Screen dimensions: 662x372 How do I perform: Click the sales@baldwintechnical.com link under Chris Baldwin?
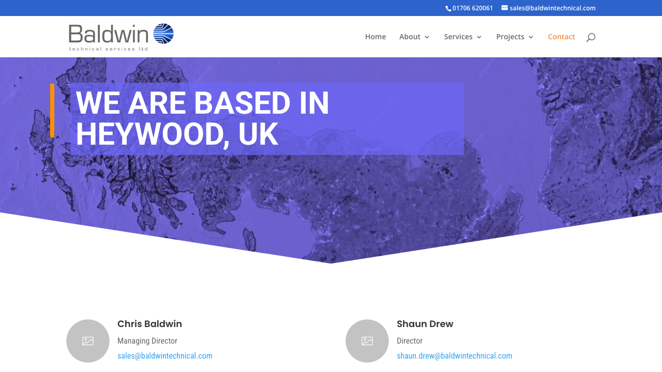click(164, 355)
